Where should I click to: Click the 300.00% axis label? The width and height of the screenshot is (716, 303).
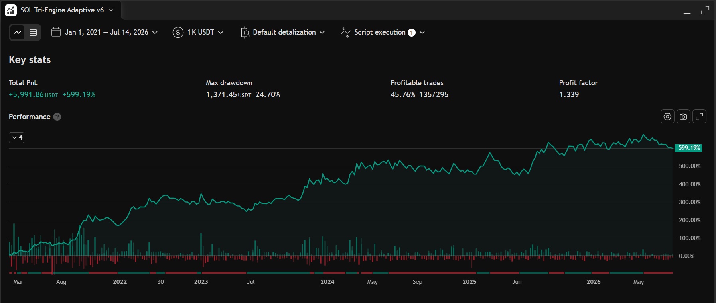pos(690,202)
